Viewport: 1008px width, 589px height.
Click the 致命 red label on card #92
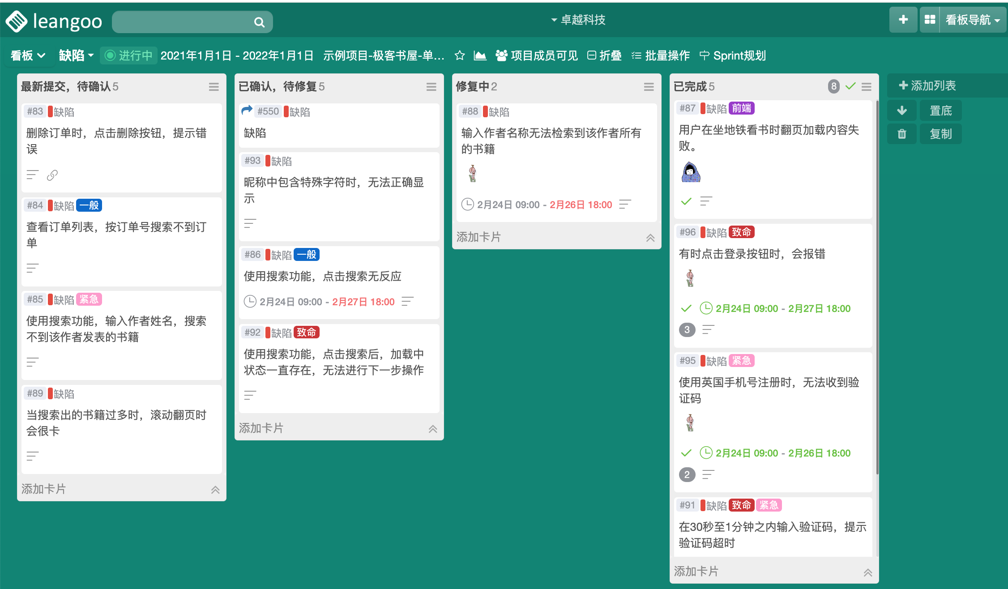[x=307, y=332]
